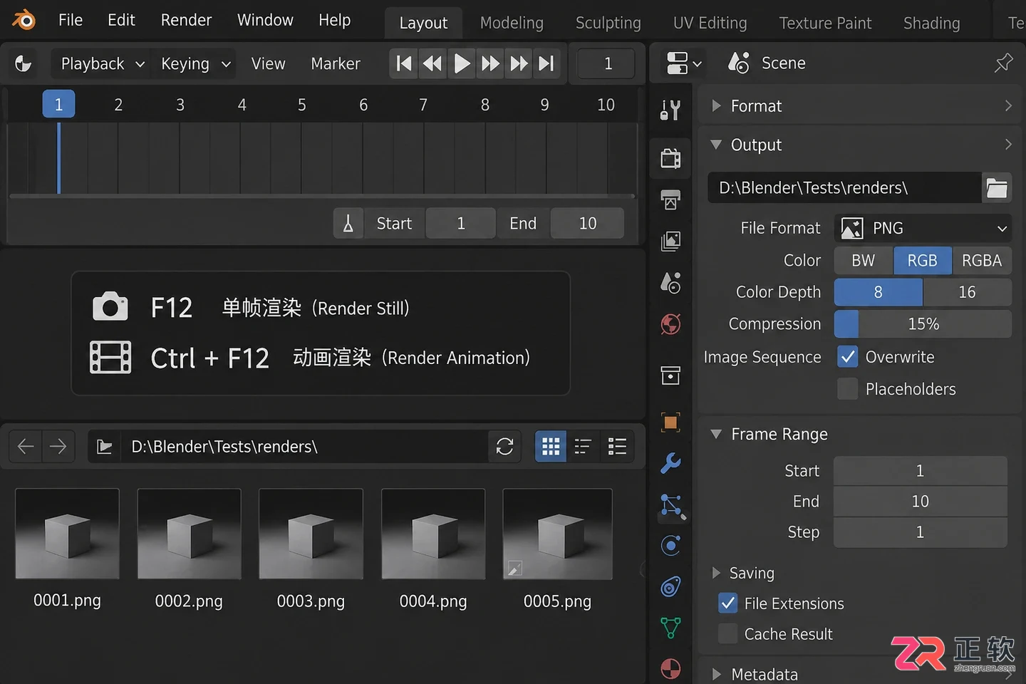Switch to the Modeling workspace tab

[512, 23]
